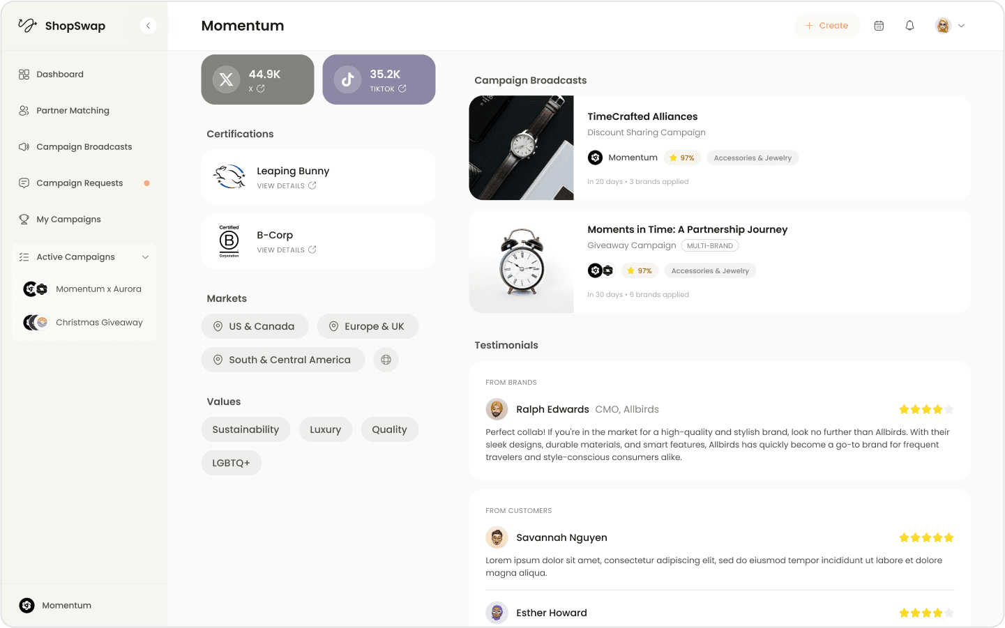This screenshot has width=1005, height=628.
Task: Open Campaign Broadcasts section
Action: click(x=84, y=146)
